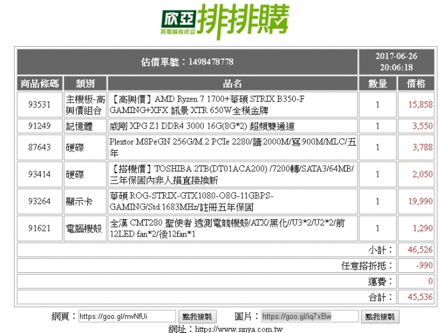The width and height of the screenshot is (443, 333).
Task: Click the 運費 label
Action: [381, 281]
